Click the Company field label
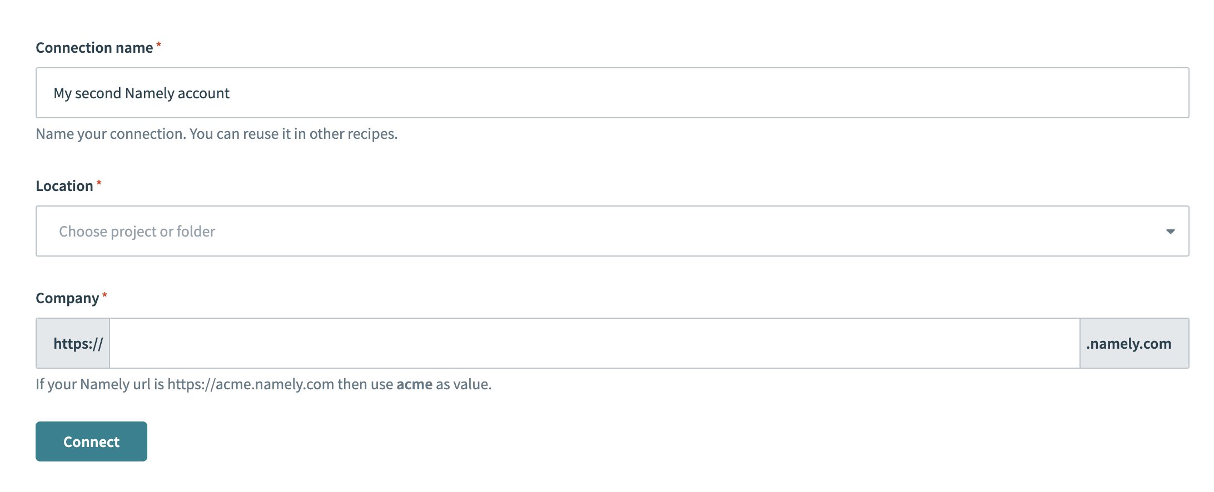The image size is (1214, 492). click(x=67, y=298)
